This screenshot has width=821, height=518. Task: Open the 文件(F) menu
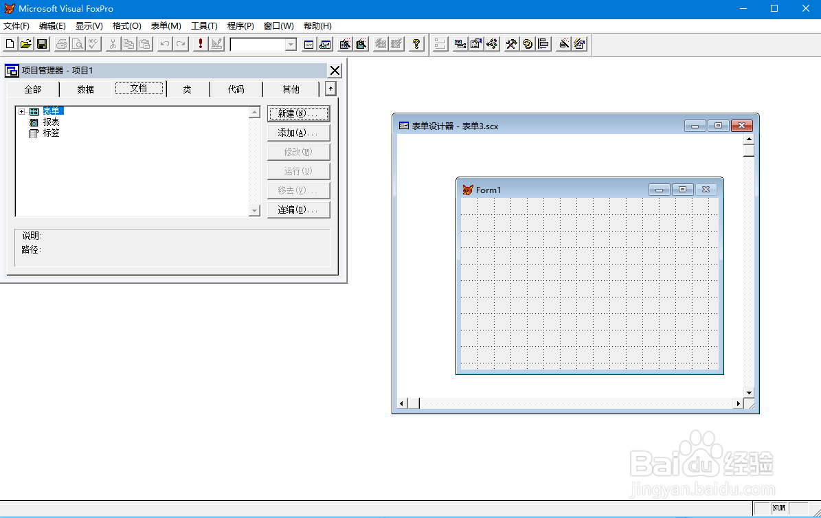coord(16,25)
